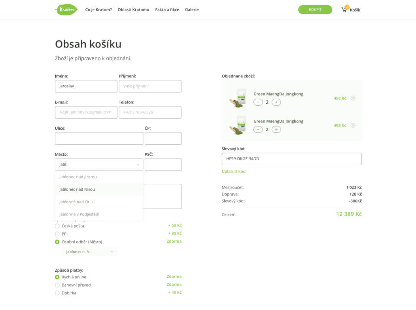Increase quantity of first Green MaengDa item

[276, 102]
